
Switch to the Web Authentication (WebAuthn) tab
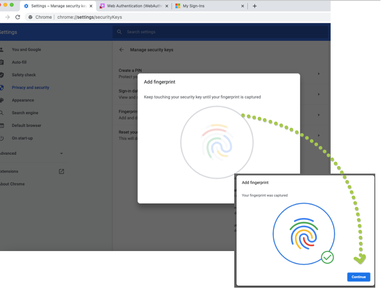click(134, 6)
